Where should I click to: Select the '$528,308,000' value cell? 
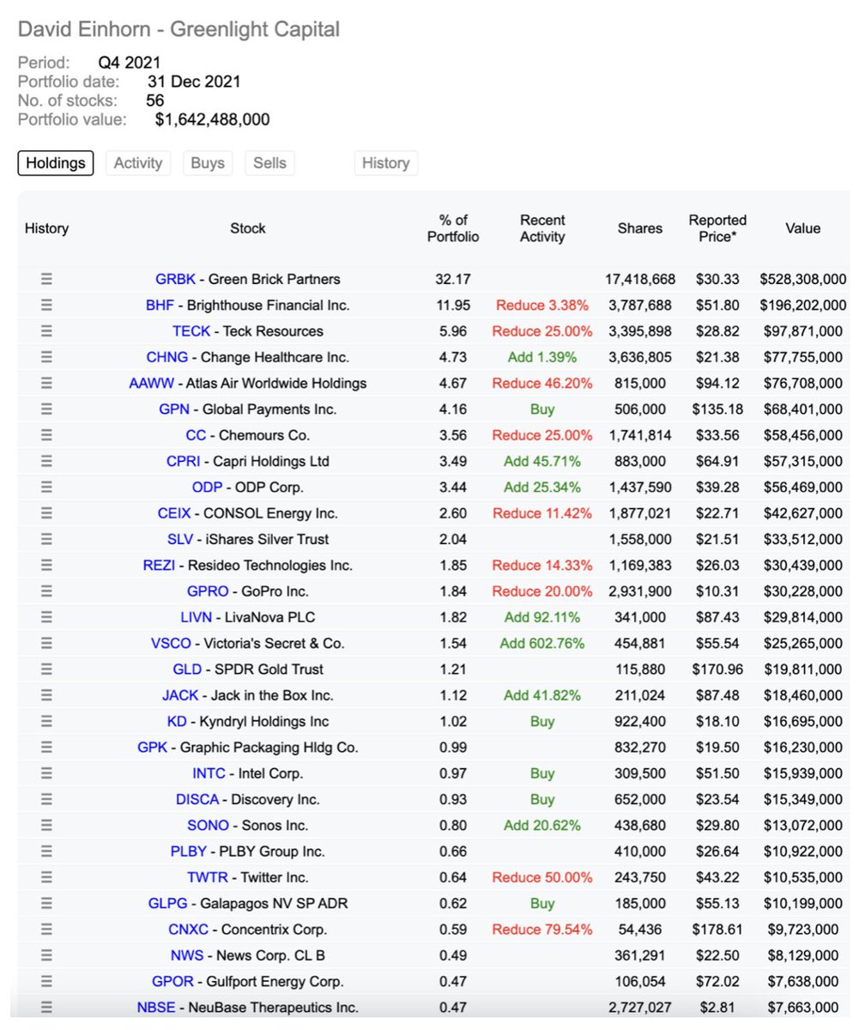tap(802, 279)
